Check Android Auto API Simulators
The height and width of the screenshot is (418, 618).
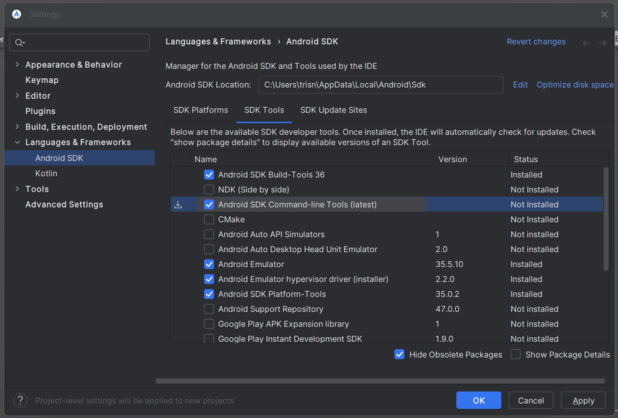point(209,235)
